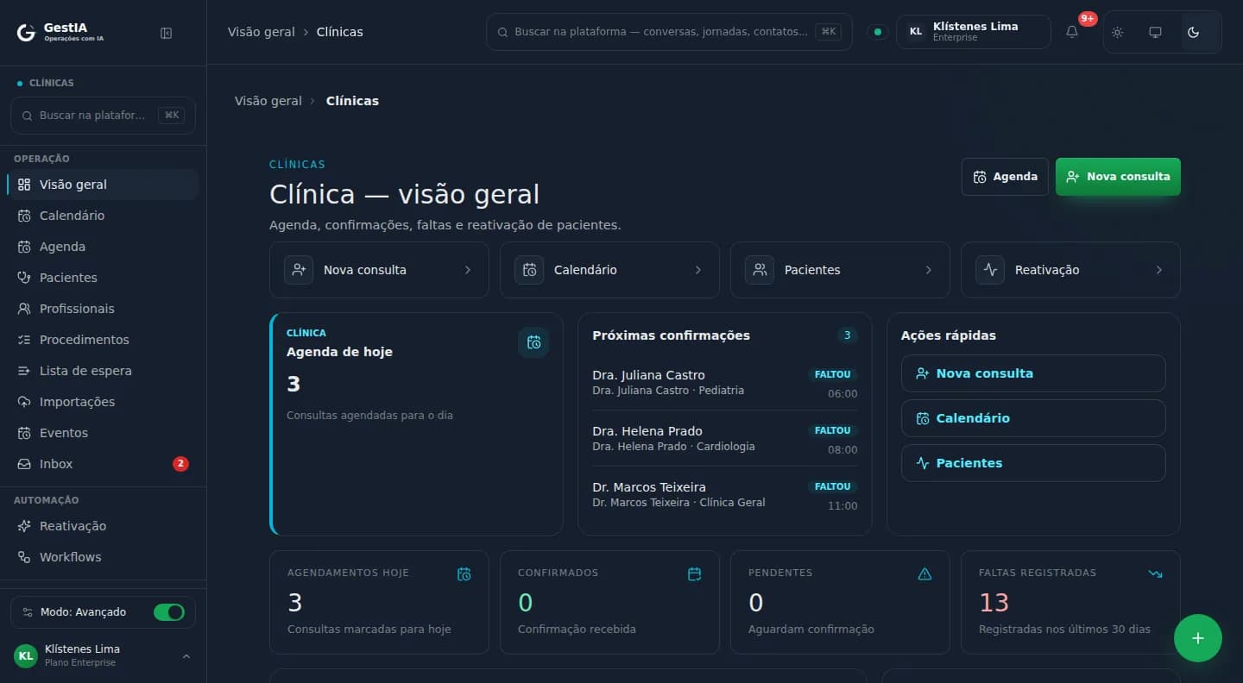
Task: Open Pacientes shortcut card chevron
Action: [929, 270]
